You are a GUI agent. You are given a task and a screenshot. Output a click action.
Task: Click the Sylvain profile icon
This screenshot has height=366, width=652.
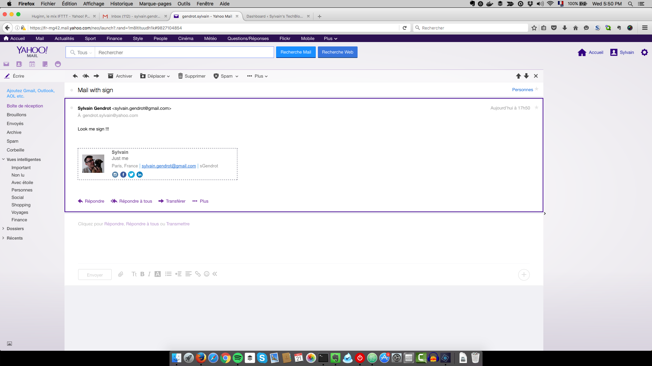[614, 52]
